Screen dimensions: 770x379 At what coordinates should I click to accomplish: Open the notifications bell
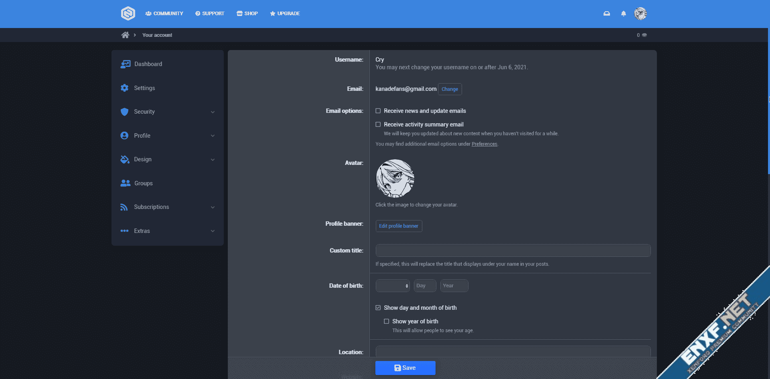click(623, 14)
